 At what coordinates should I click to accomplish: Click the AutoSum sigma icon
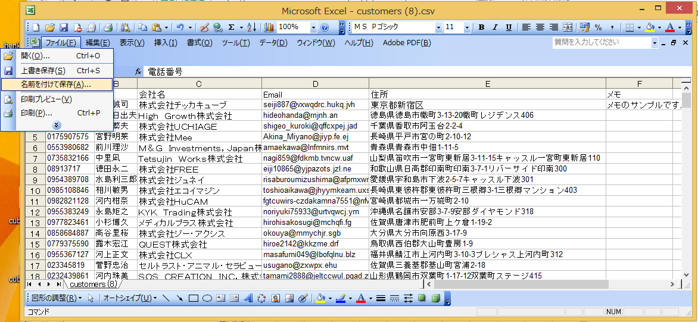click(x=232, y=27)
